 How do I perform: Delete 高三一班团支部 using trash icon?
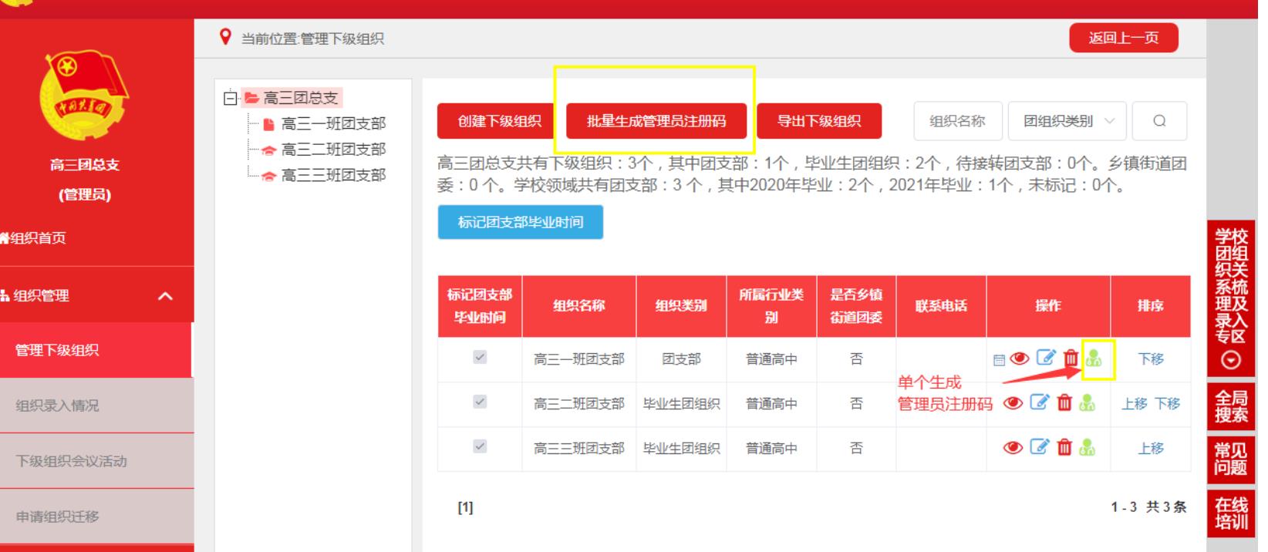(1071, 358)
